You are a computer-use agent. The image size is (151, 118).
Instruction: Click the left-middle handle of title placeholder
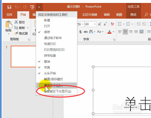pos(93,90)
